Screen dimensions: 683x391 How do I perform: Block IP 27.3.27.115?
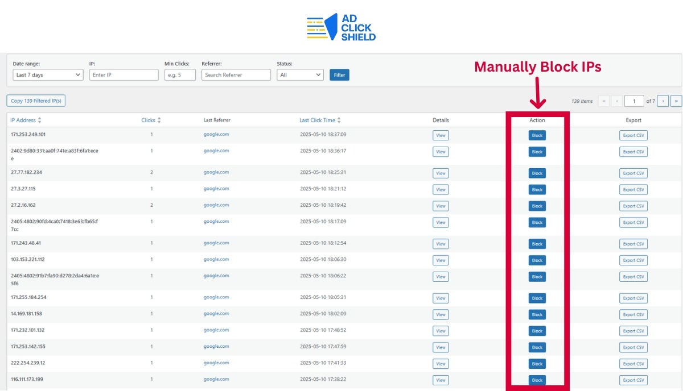tap(537, 190)
